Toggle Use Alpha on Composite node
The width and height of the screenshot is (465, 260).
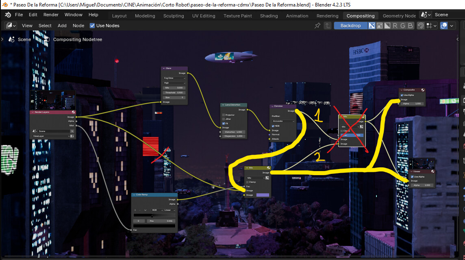(x=402, y=95)
